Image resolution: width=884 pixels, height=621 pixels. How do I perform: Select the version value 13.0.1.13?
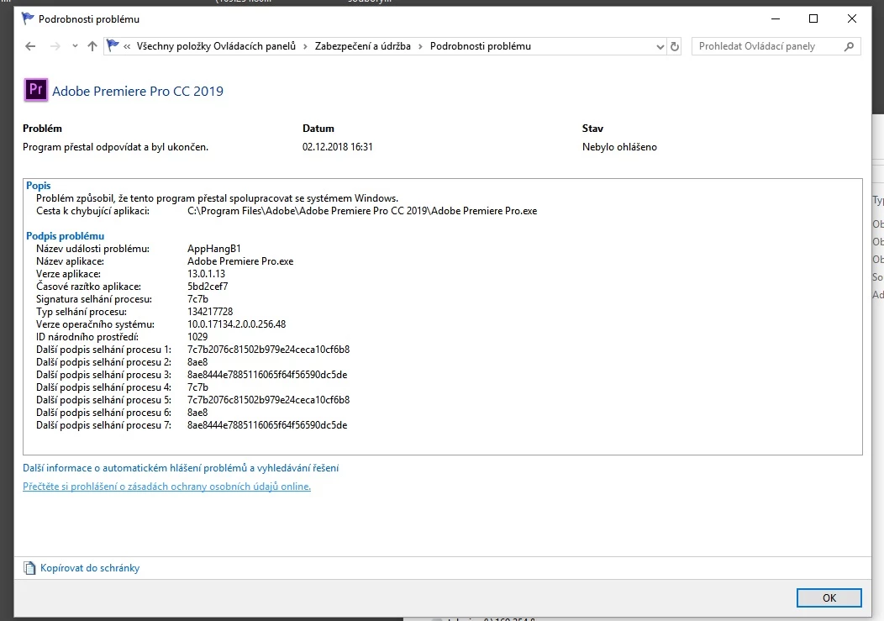coord(207,274)
